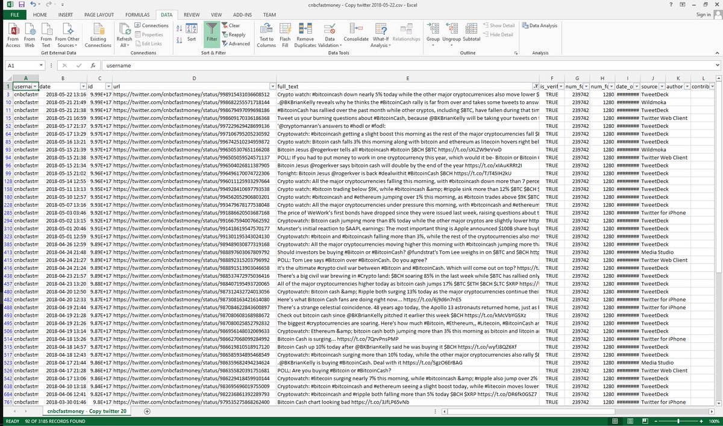This screenshot has height=426, width=723.
Task: Click the Insert Function fx icon
Action: coord(93,65)
